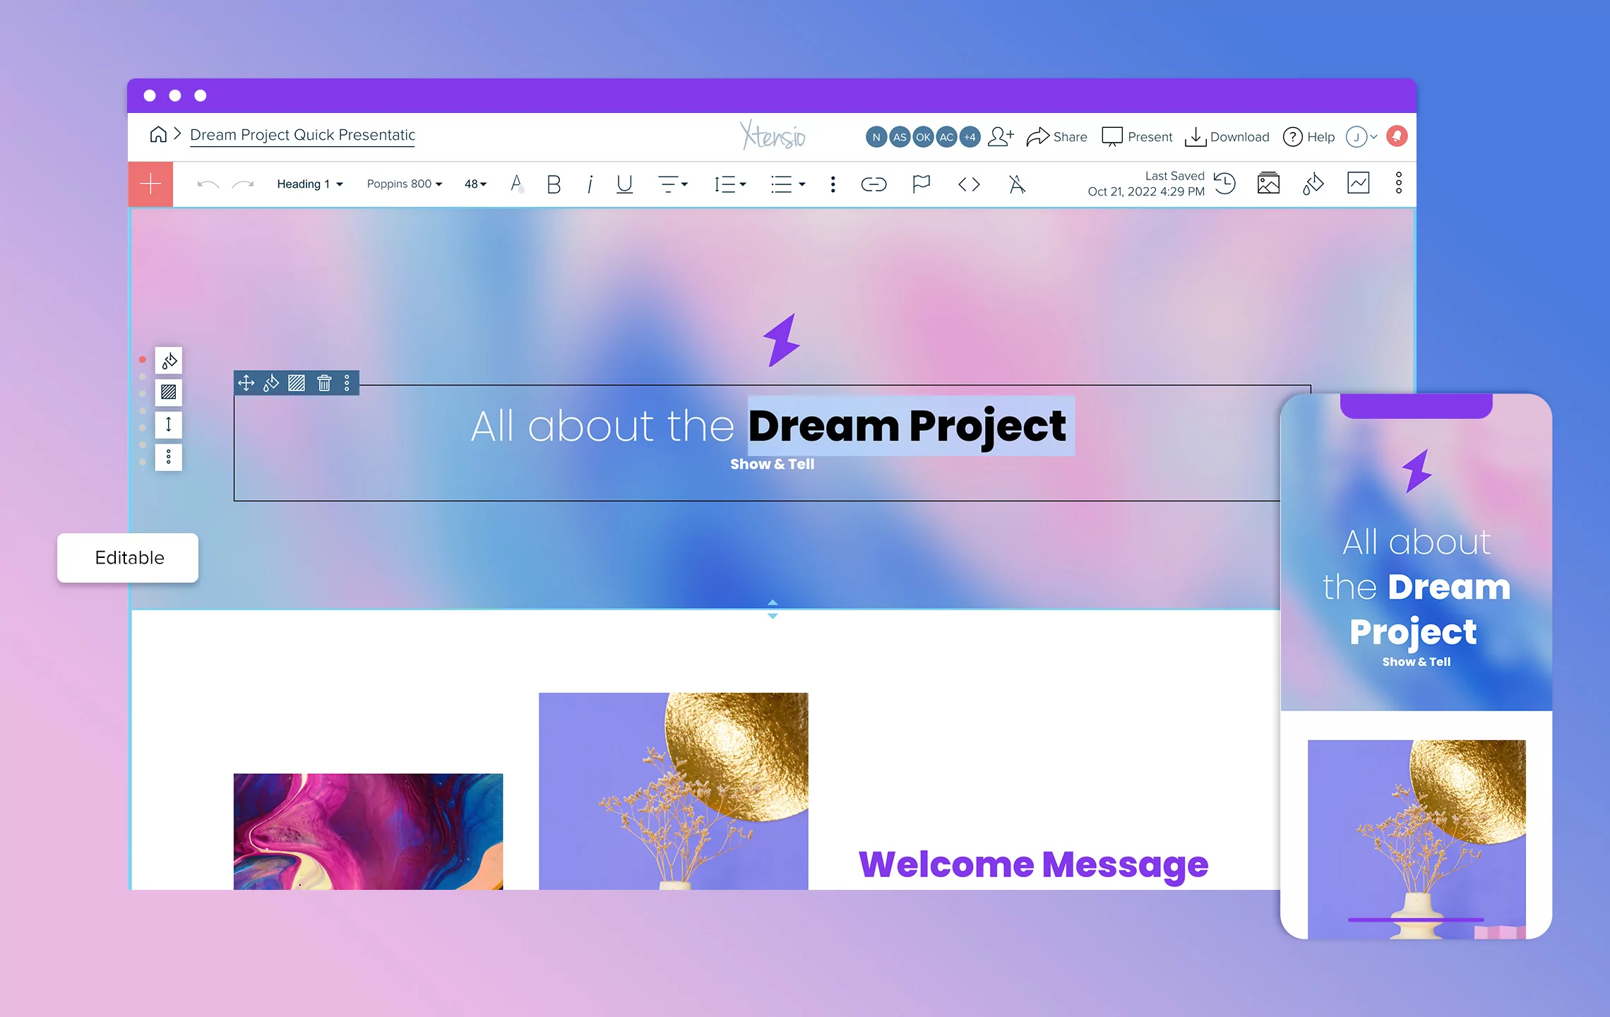The width and height of the screenshot is (1610, 1017).
Task: Toggle italic formatting
Action: pos(590,184)
